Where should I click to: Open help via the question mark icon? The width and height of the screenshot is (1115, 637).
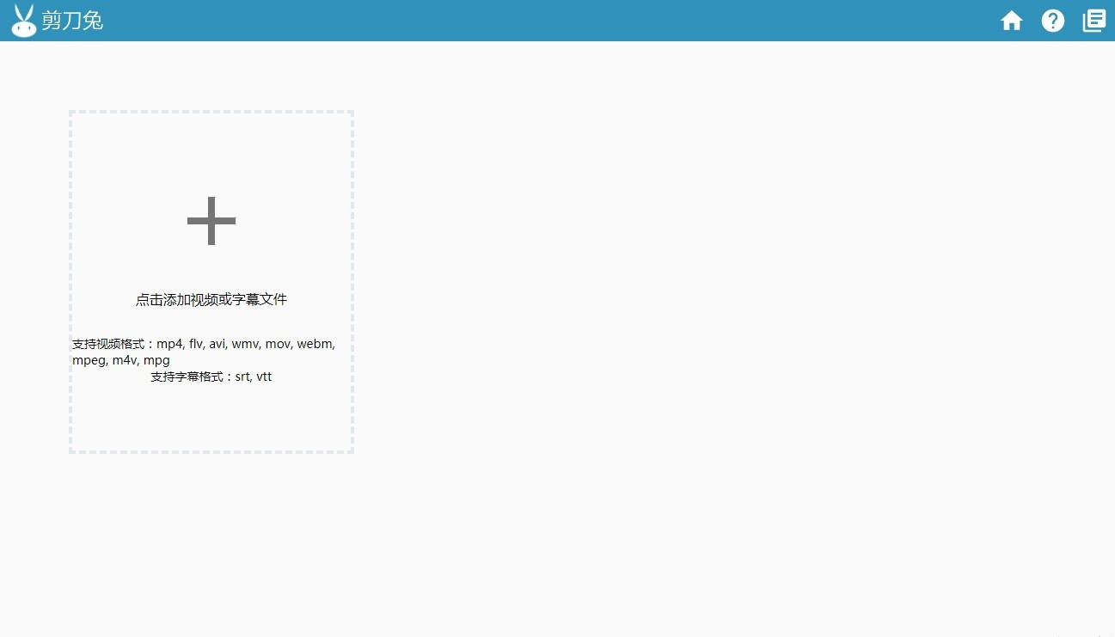(x=1053, y=21)
